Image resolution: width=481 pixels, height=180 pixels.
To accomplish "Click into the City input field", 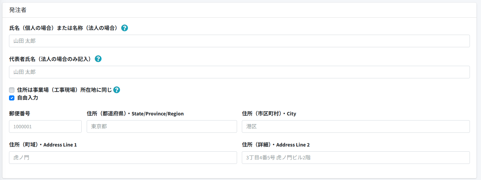I will [356, 126].
